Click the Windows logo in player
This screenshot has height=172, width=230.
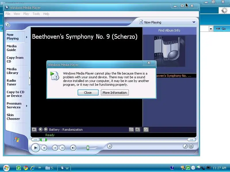click(x=17, y=139)
